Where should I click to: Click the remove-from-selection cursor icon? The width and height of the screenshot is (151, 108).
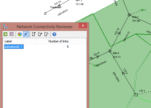pos(46,34)
